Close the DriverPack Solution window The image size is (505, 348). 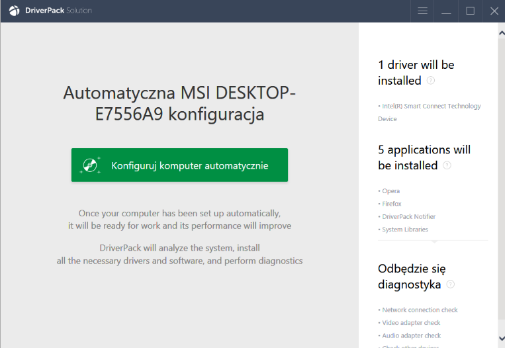494,11
